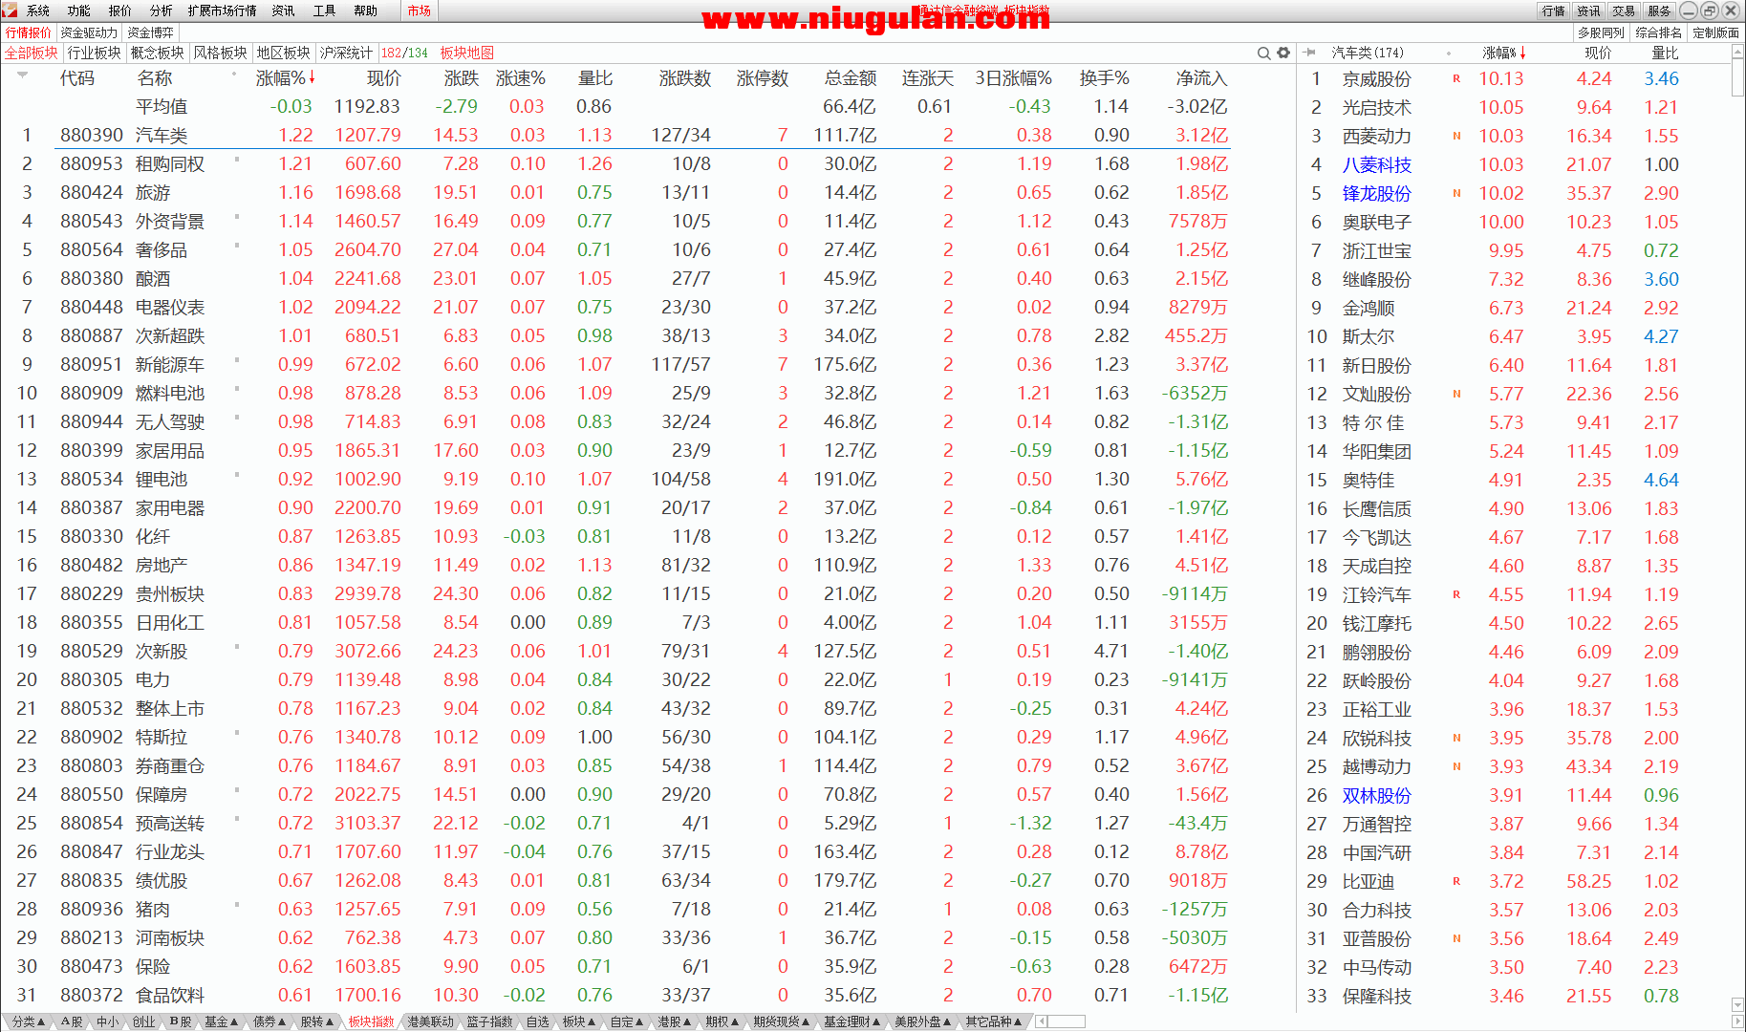Click the 多股同列 button
The width and height of the screenshot is (1746, 1032).
[x=1602, y=32]
